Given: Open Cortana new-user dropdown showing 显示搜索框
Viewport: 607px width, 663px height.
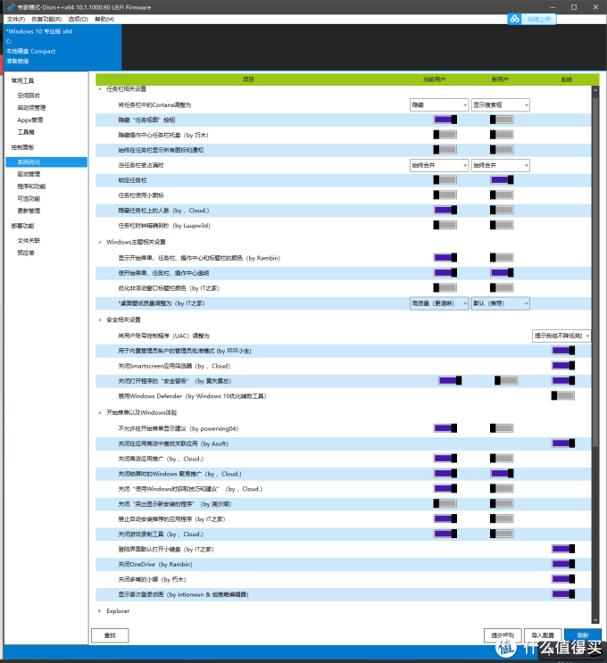Looking at the screenshot, I should pos(501,105).
